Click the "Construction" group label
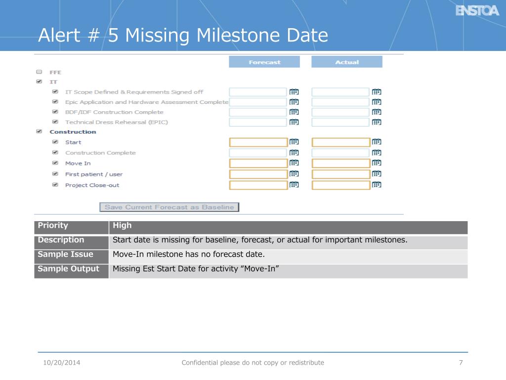The width and height of the screenshot is (506, 380). tap(73, 132)
